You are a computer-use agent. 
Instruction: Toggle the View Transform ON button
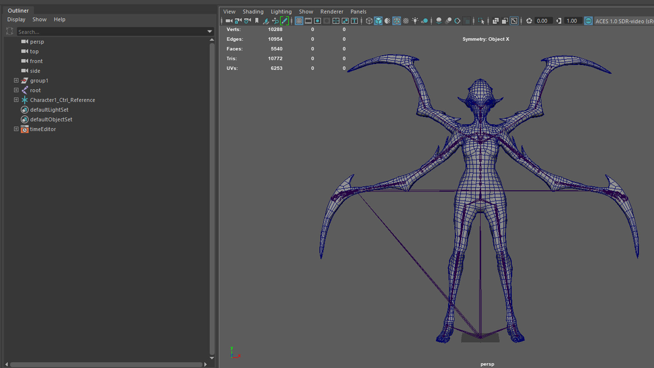point(588,21)
